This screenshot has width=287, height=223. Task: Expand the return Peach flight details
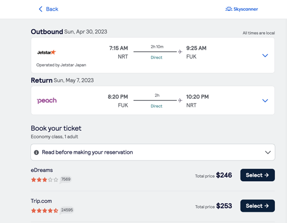point(265,100)
